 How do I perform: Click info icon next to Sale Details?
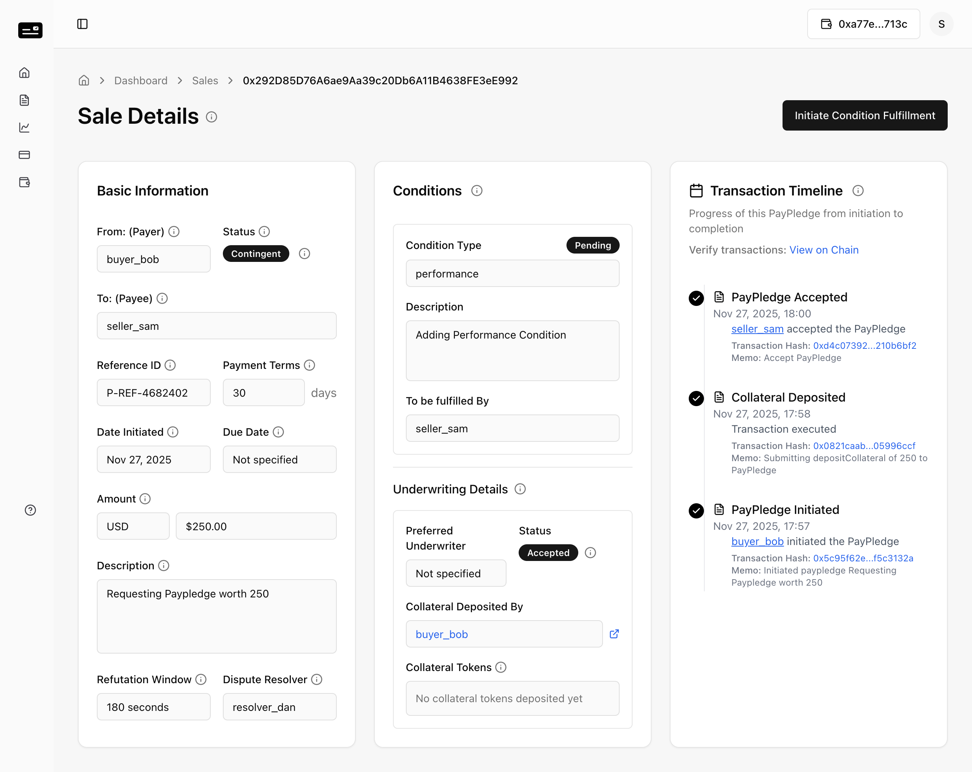click(x=211, y=117)
